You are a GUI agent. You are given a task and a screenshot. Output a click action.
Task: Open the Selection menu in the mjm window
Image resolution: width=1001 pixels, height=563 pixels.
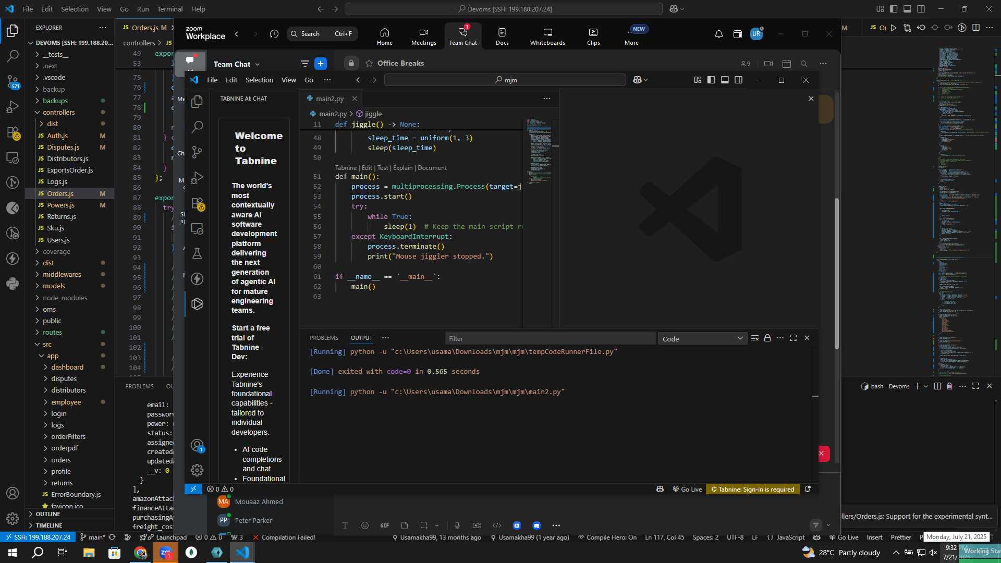(x=259, y=80)
